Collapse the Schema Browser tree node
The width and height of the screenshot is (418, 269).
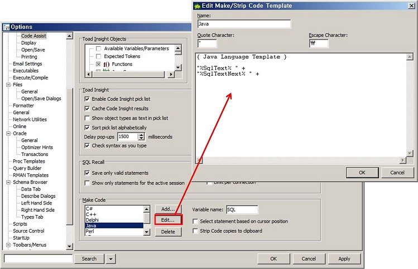pos(8,182)
